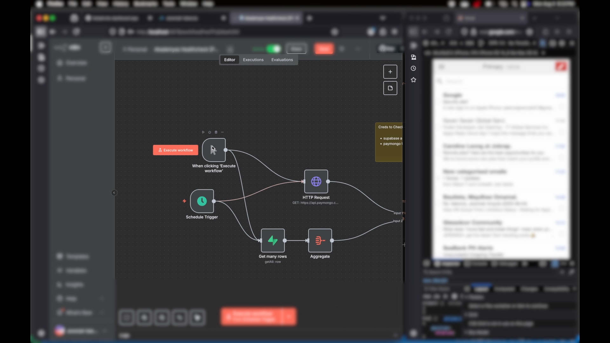The height and width of the screenshot is (343, 610).
Task: Select the 'When clicking Execute workflow' trigger node
Action: [214, 150]
